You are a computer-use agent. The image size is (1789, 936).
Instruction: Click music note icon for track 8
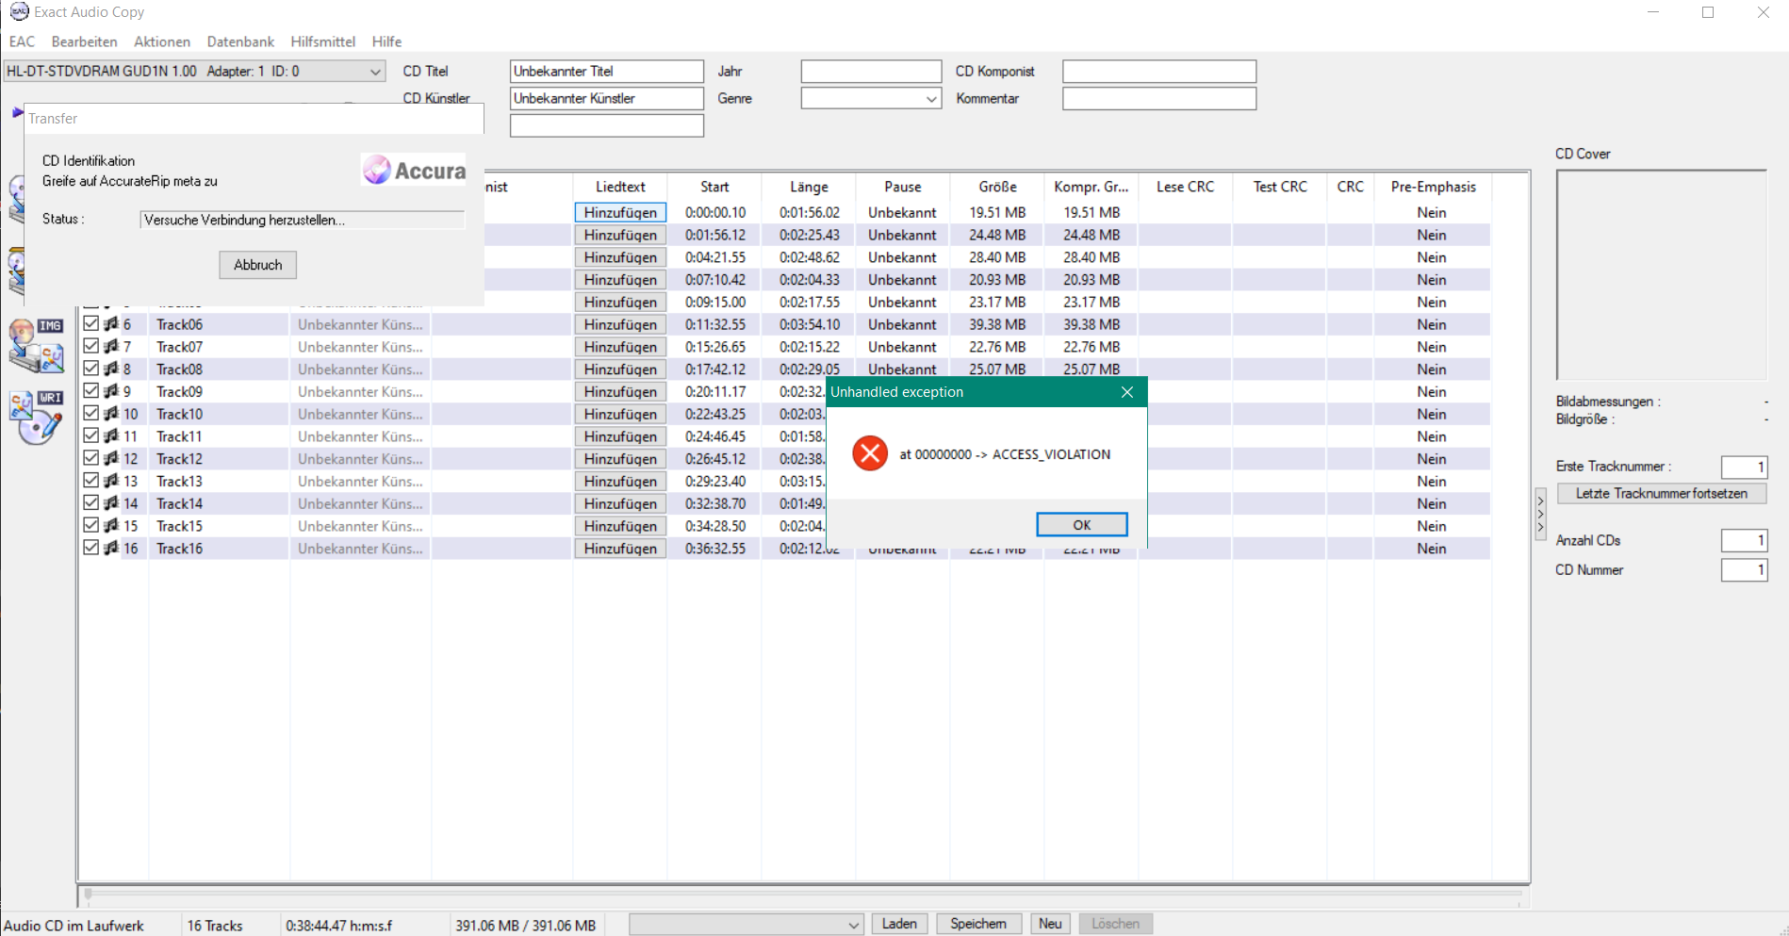pyautogui.click(x=111, y=369)
